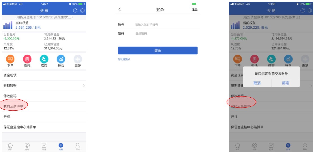
Task: Click 取消 in the binding dialog
Action: coord(257,83)
